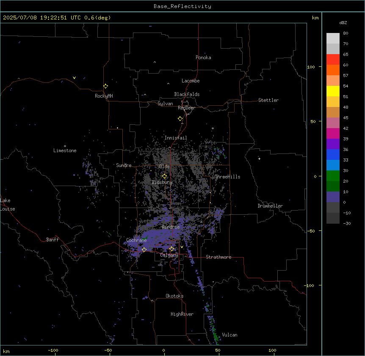365x356 pixels.
Task: Select the red 60–65 dBZ swatch
Action: point(333,60)
